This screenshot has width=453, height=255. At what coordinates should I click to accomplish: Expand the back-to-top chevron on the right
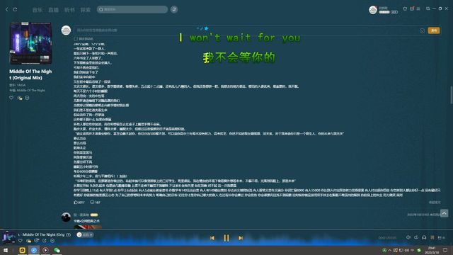pyautogui.click(x=444, y=213)
